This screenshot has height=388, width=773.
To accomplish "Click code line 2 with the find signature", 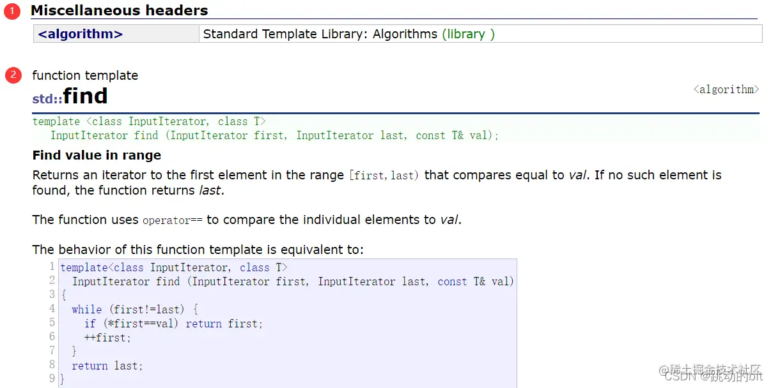I will point(293,281).
